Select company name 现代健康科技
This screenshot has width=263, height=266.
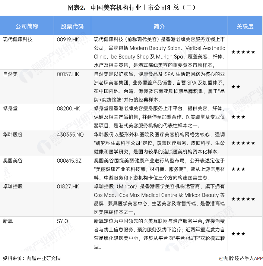click(18, 39)
